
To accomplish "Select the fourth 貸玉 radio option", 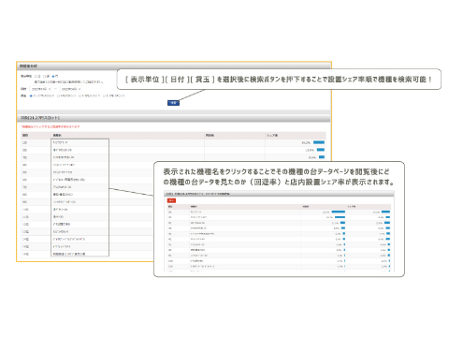I will pos(104,95).
